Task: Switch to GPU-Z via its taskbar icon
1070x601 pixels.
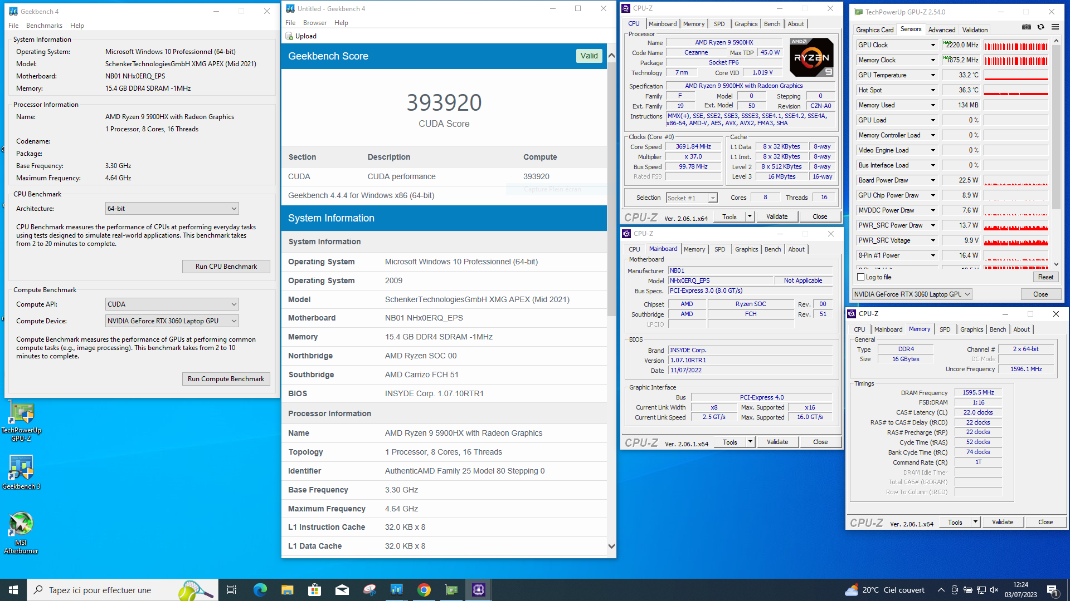Action: click(x=451, y=590)
